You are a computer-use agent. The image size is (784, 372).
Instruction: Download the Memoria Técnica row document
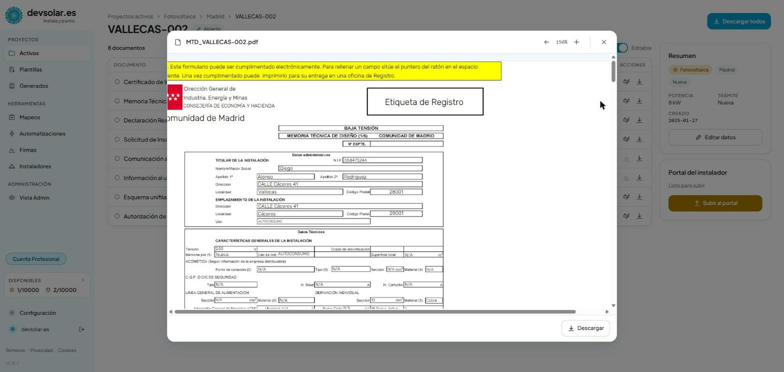point(639,100)
